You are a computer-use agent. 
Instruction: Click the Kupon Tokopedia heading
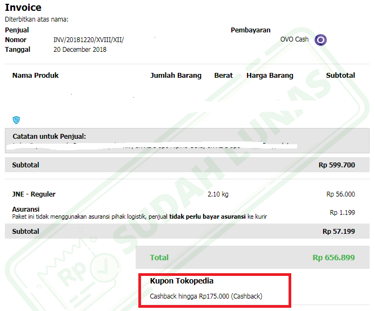(x=182, y=281)
